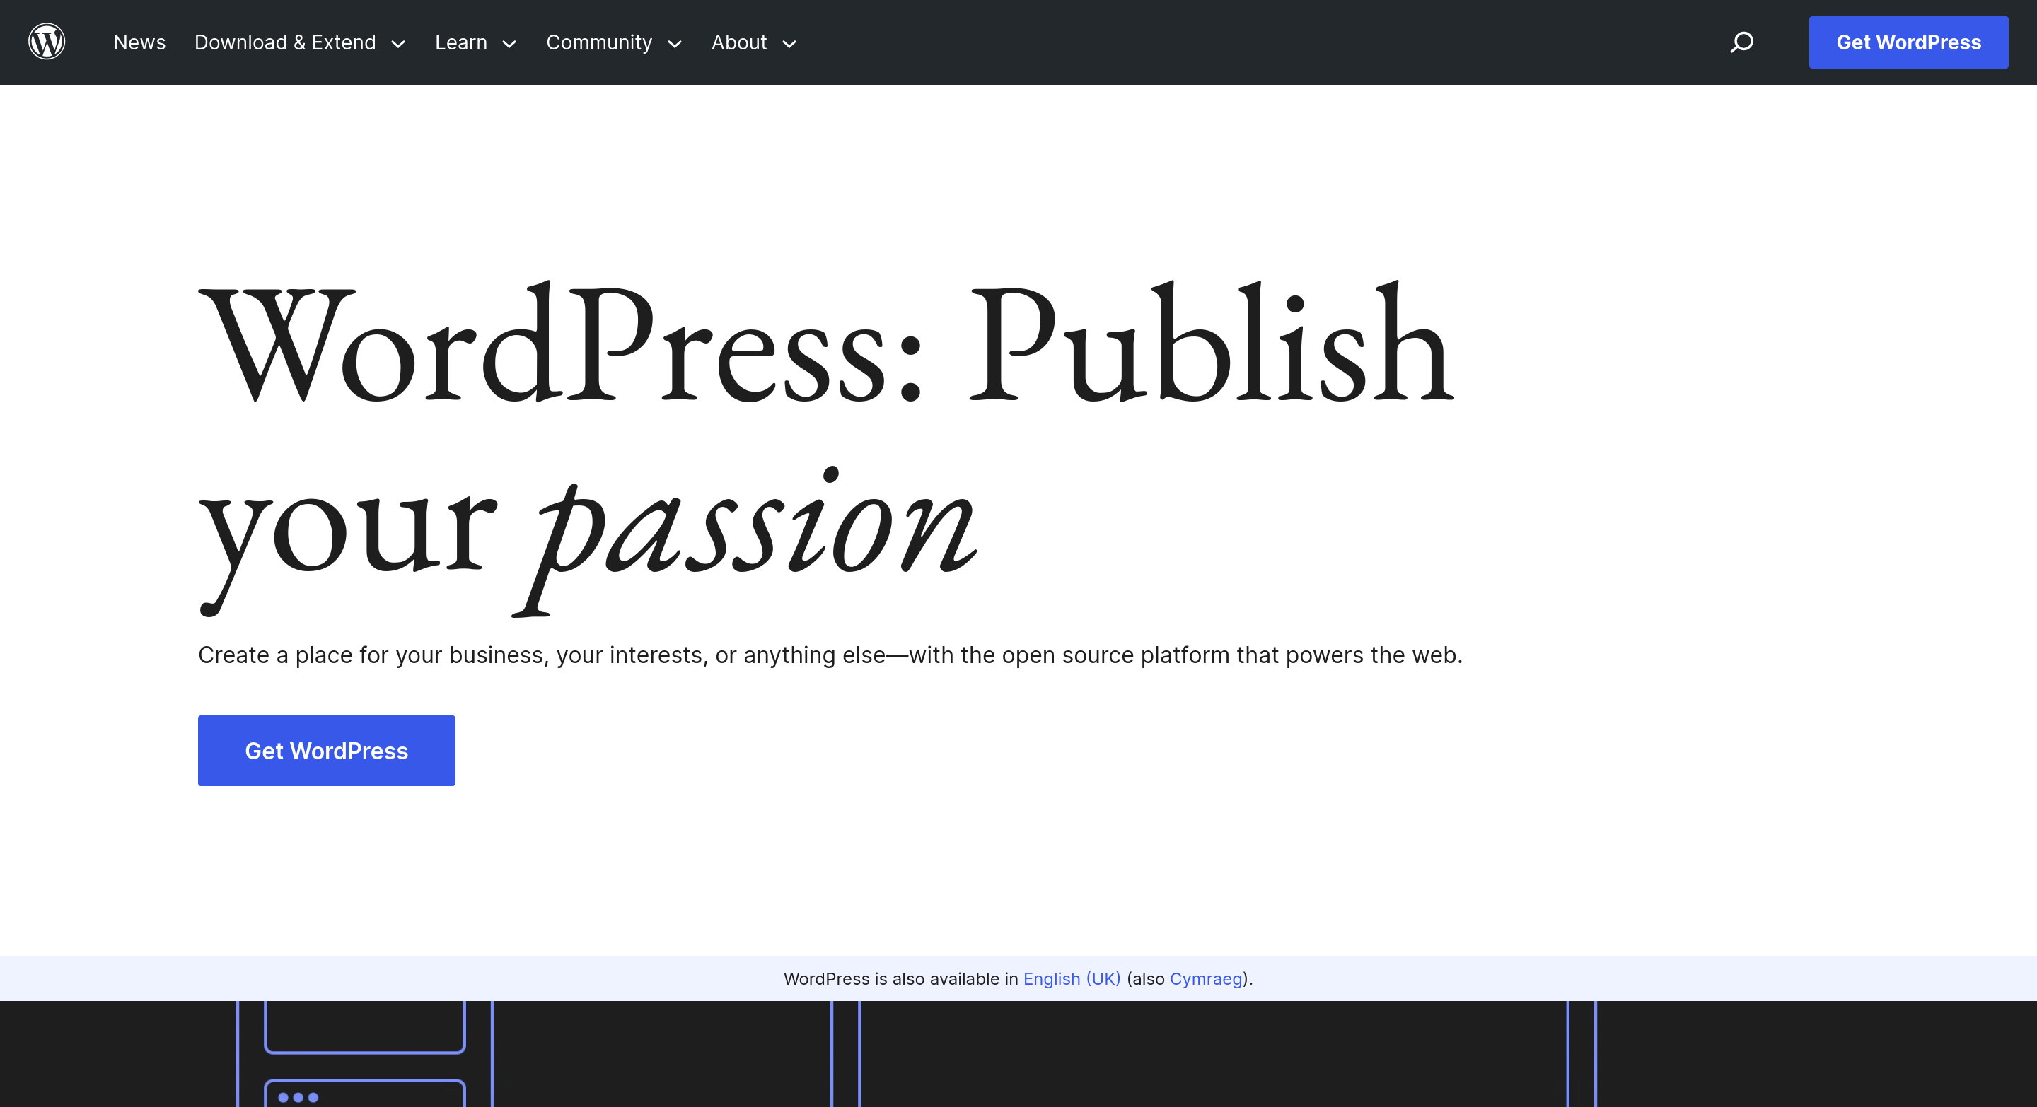Click the three-dots illustration box
The image size is (2037, 1107).
(364, 1095)
